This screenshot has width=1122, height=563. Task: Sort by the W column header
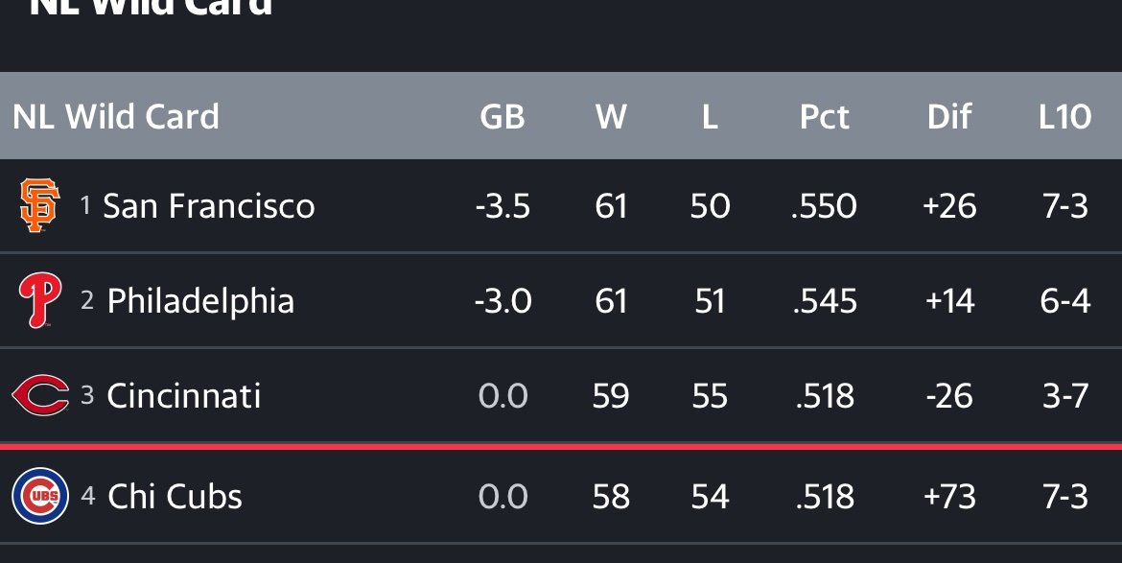611,117
